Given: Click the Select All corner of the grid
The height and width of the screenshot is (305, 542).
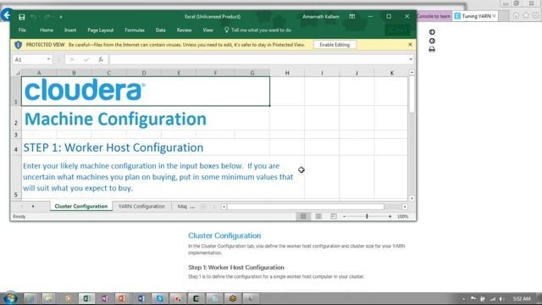Looking at the screenshot, I should pyautogui.click(x=17, y=73).
